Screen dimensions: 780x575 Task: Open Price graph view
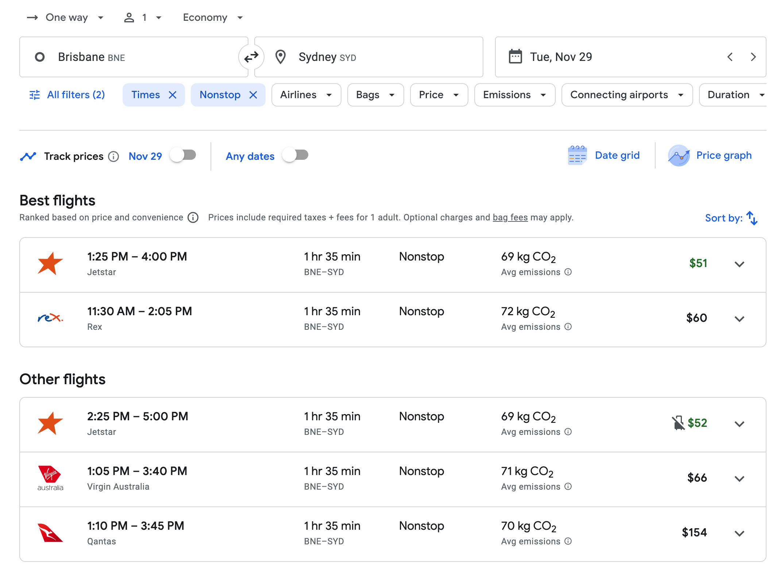click(710, 155)
